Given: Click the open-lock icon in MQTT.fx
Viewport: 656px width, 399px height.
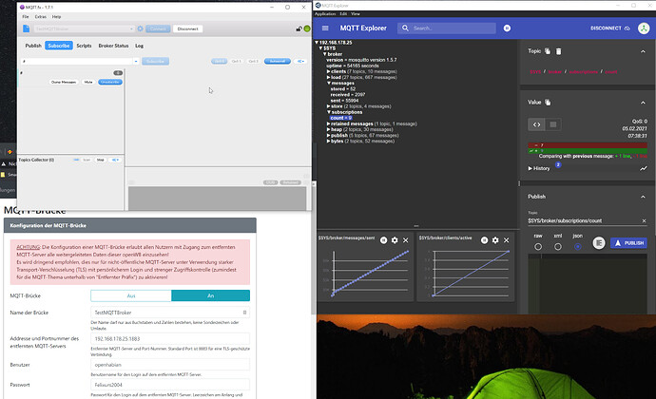Looking at the screenshot, I should [299, 28].
